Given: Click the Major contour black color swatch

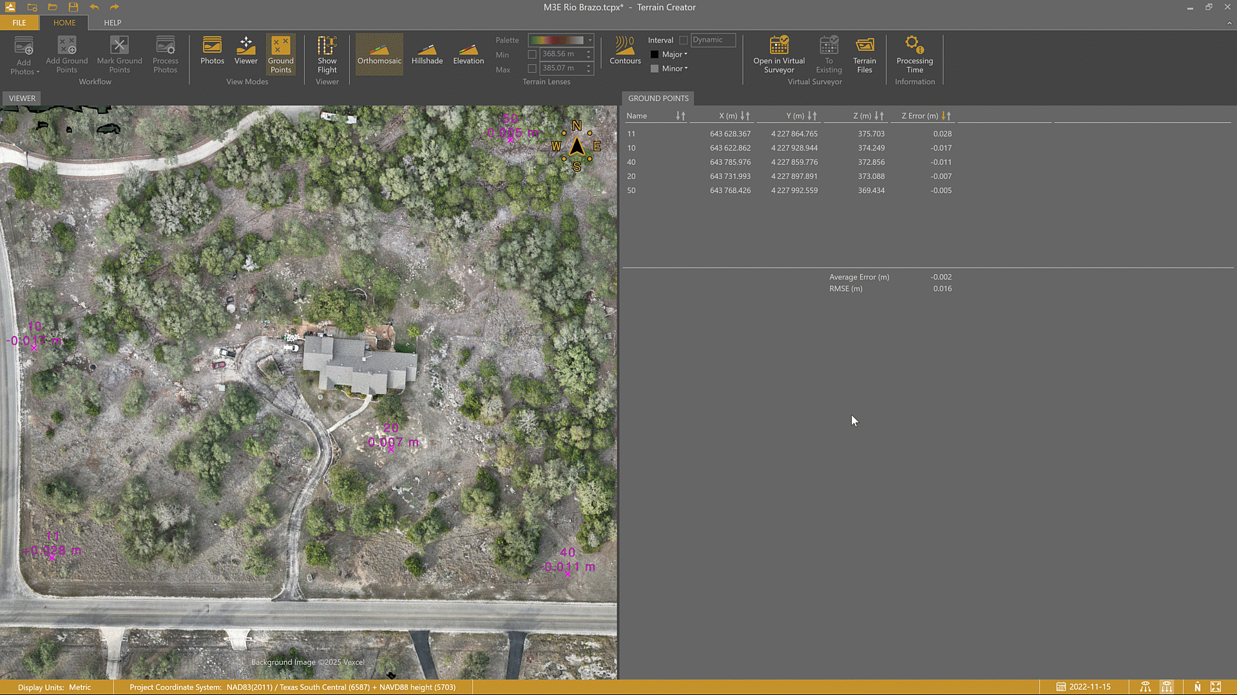Looking at the screenshot, I should point(655,55).
